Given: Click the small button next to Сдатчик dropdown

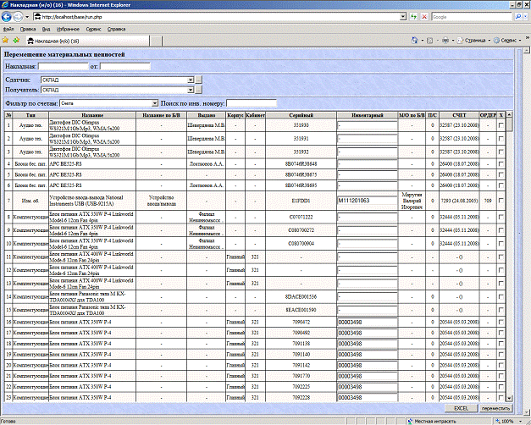Looking at the screenshot, I should click(x=199, y=79).
